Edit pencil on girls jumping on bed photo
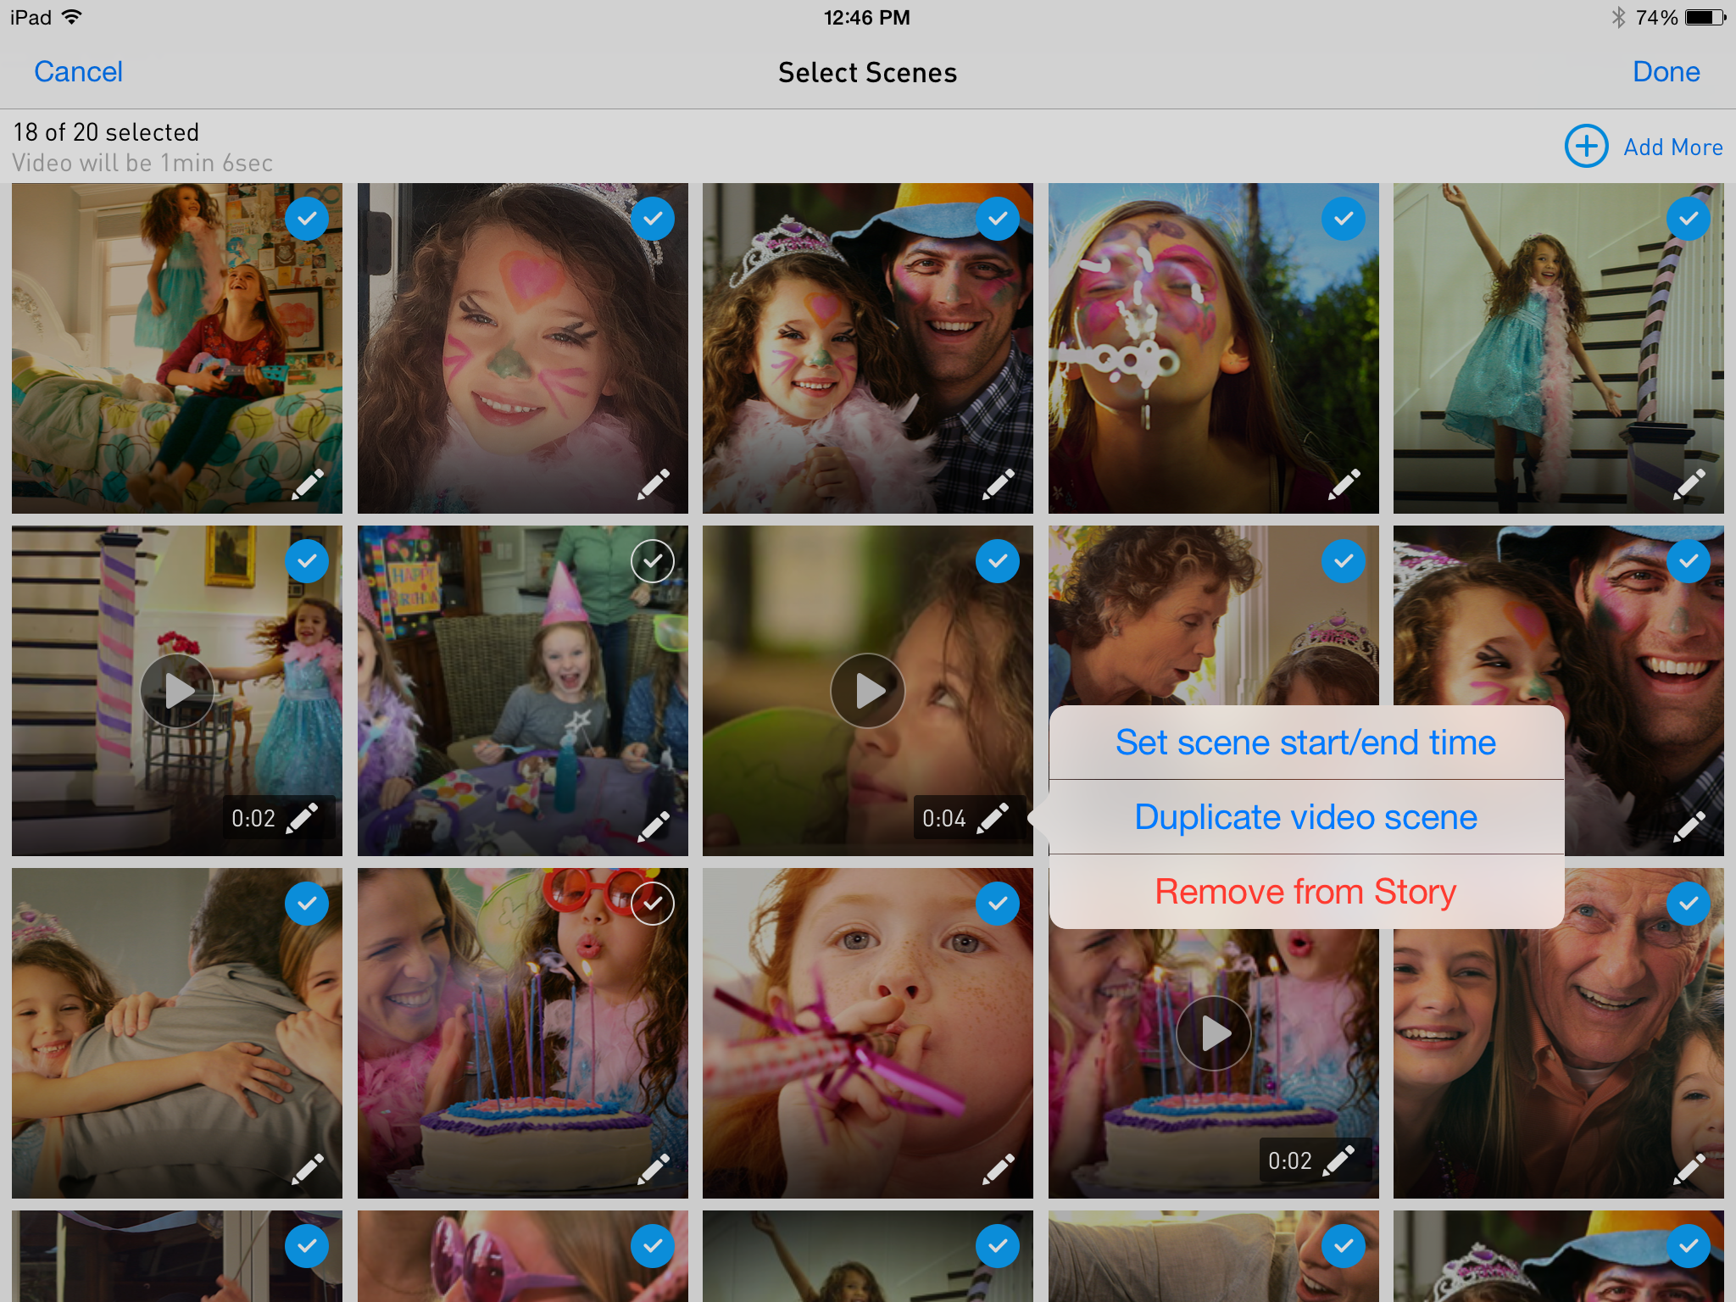This screenshot has height=1302, width=1736. (308, 483)
